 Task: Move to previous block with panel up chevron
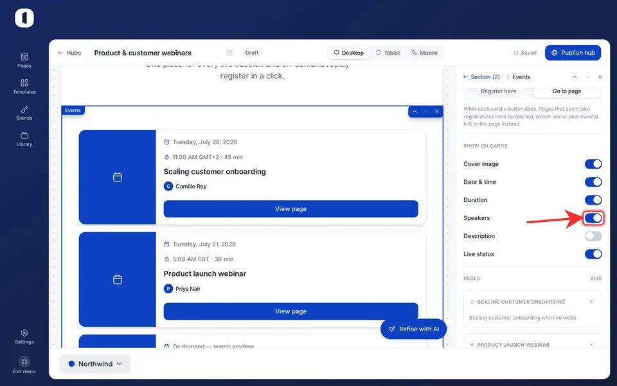tap(575, 77)
